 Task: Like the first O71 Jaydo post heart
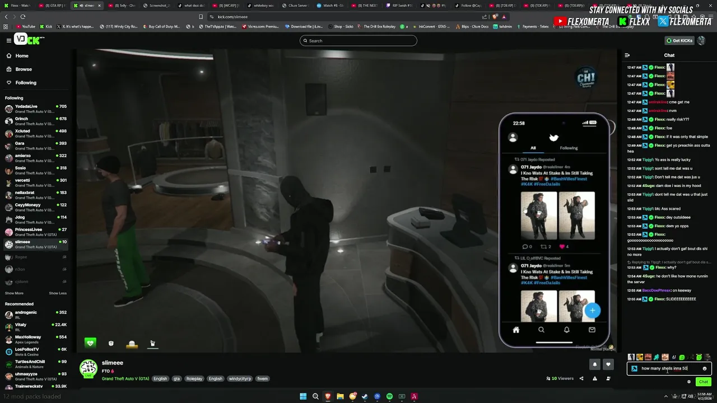click(561, 246)
